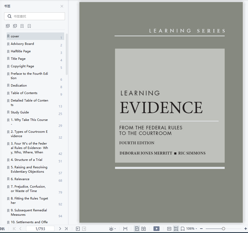Viewport: 248px width, 233px height.
Task: Set zoom to actual size 1:1
Action: (169, 229)
